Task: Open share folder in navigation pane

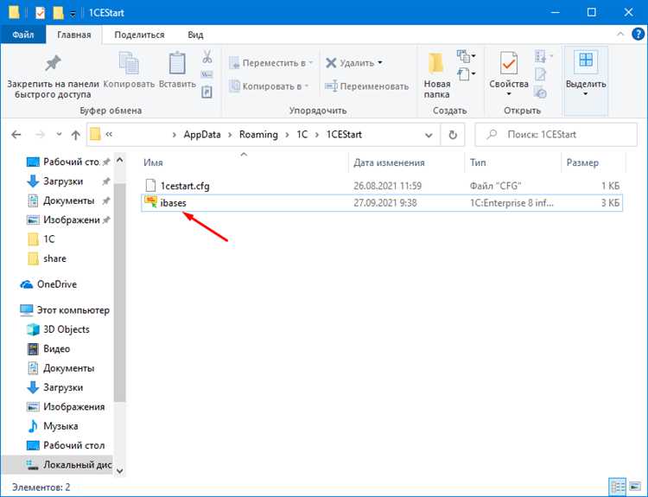Action: click(x=48, y=258)
